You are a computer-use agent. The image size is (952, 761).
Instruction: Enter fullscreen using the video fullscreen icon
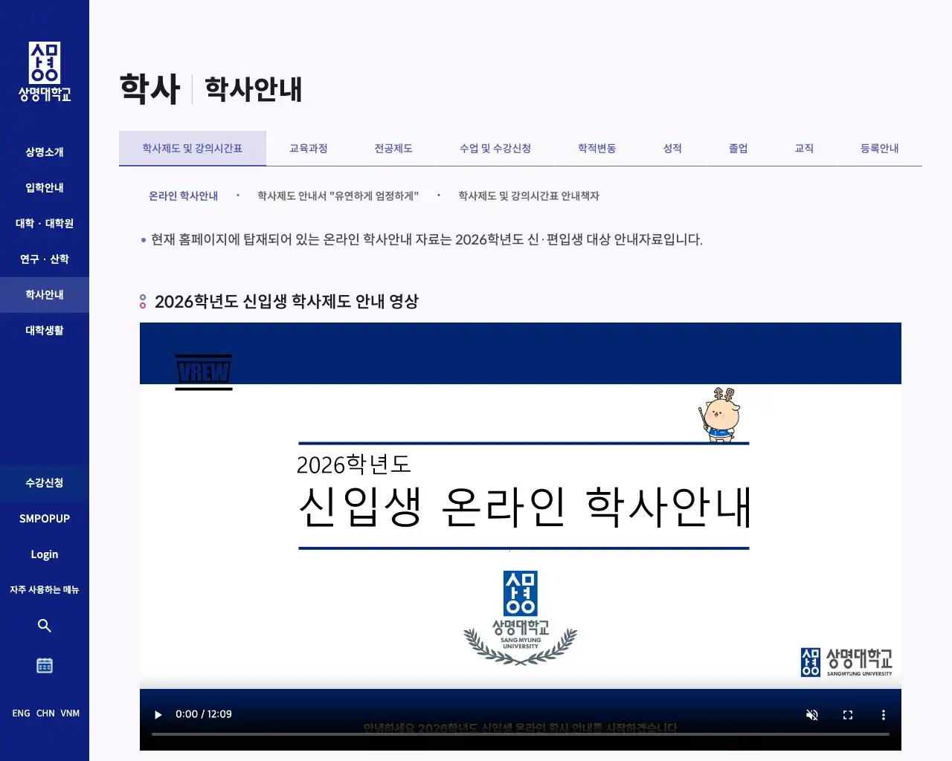click(x=848, y=714)
